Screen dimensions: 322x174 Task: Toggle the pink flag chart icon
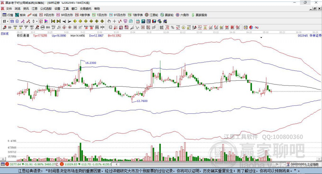[x=47, y=21]
